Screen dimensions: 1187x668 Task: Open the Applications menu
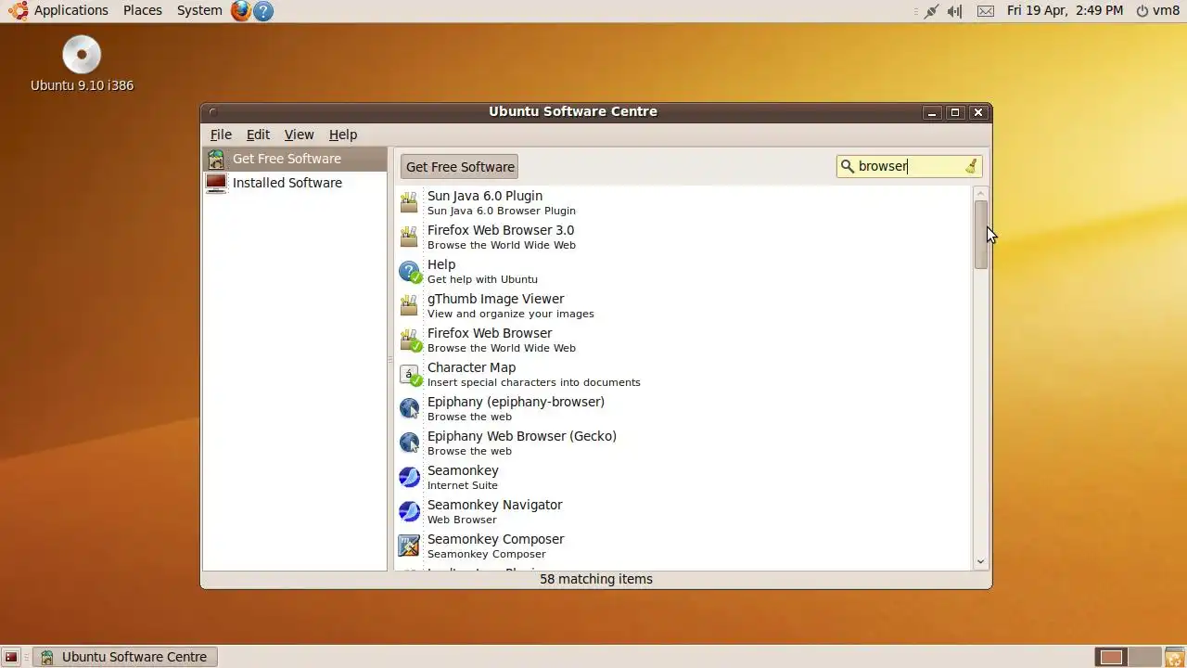click(71, 10)
